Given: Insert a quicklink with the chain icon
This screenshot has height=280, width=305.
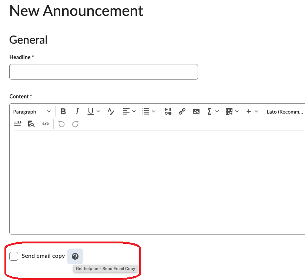Looking at the screenshot, I should [x=182, y=111].
